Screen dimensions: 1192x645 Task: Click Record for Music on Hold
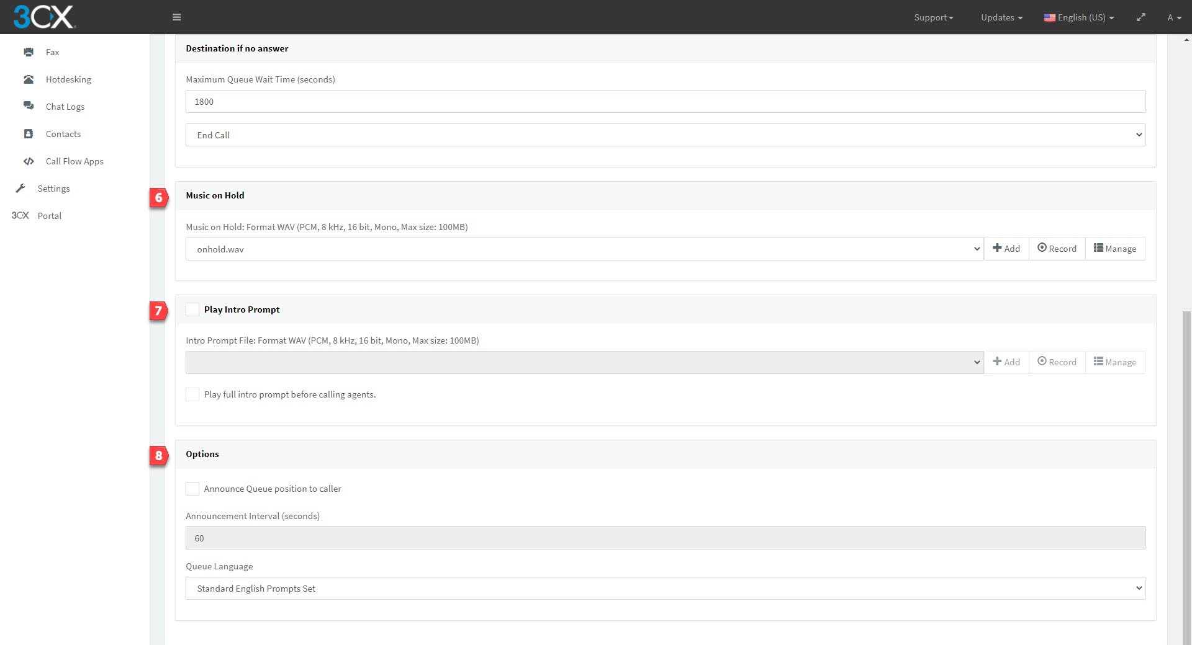tap(1057, 249)
